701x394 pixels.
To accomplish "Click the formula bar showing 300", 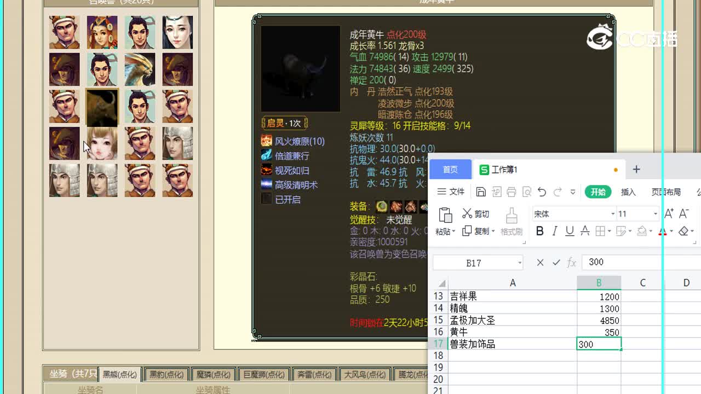I will point(641,263).
